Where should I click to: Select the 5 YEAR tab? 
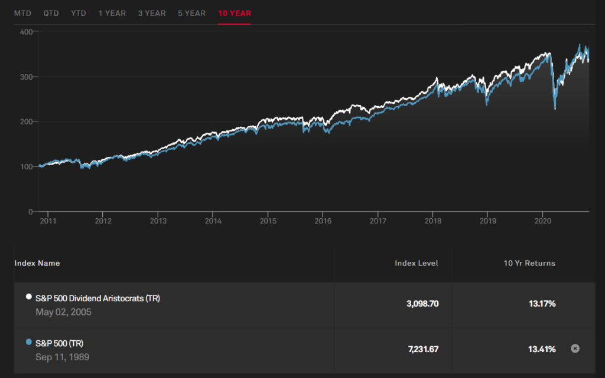(192, 13)
